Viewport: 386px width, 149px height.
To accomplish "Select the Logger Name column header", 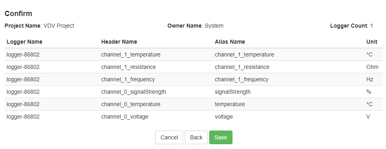I will pyautogui.click(x=24, y=42).
